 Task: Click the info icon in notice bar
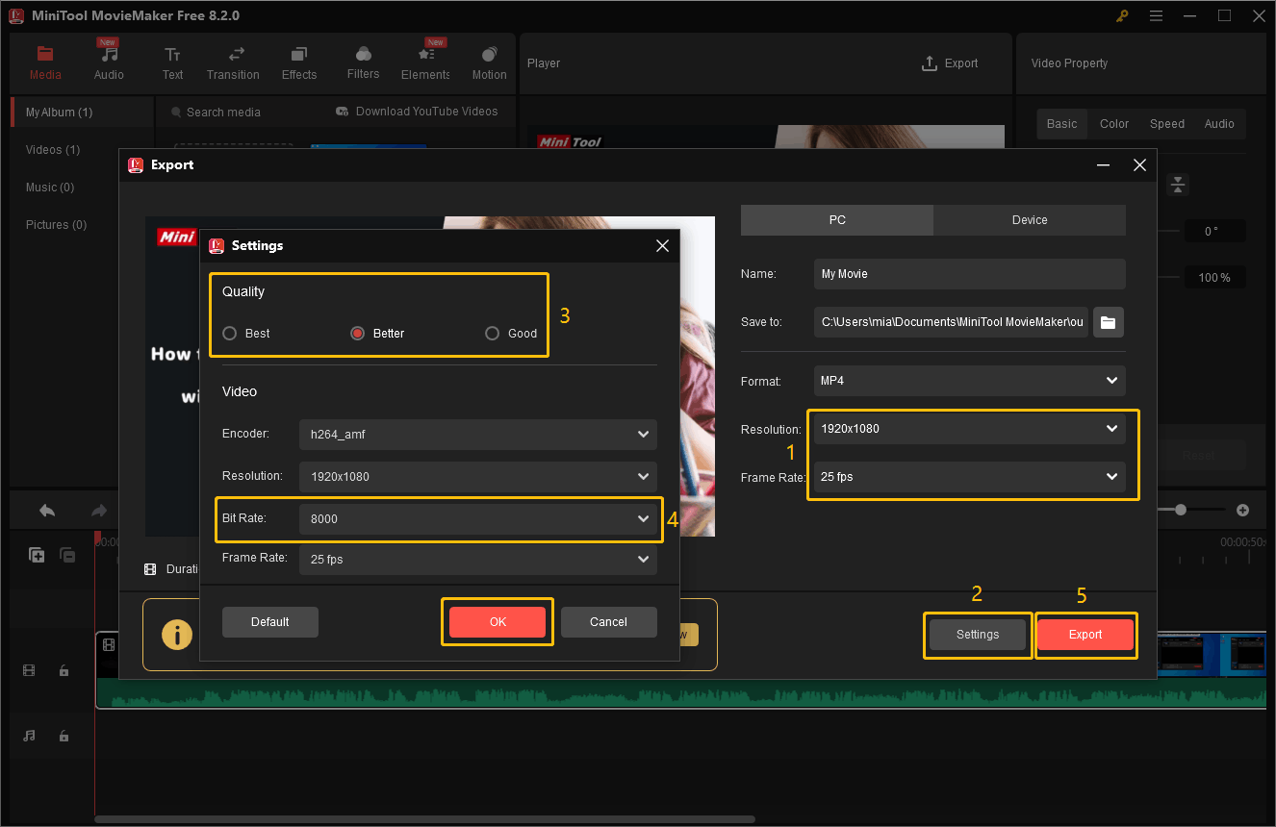[176, 635]
